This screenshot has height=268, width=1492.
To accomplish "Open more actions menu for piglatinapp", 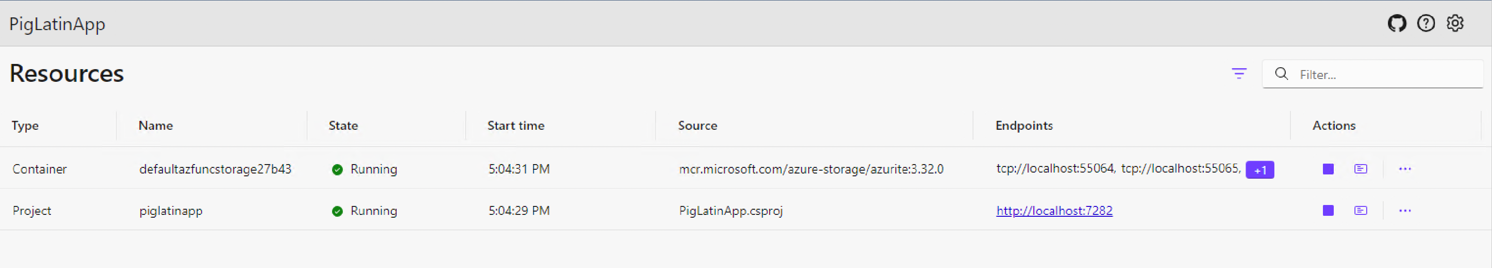I will pyautogui.click(x=1404, y=211).
